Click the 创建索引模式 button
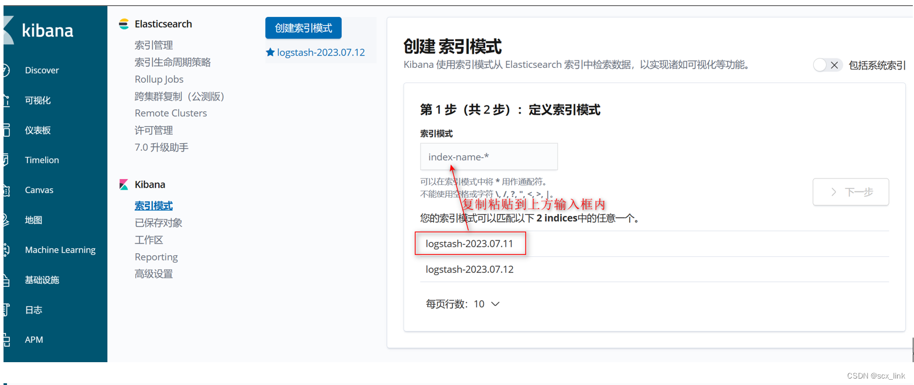This screenshot has width=914, height=385. pyautogui.click(x=303, y=27)
